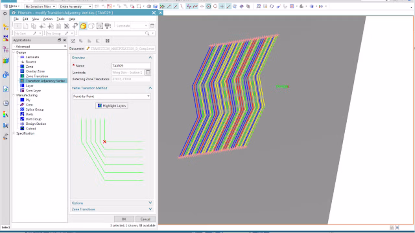Open the Advanced applications dropdown
The image size is (415, 233).
click(x=40, y=47)
